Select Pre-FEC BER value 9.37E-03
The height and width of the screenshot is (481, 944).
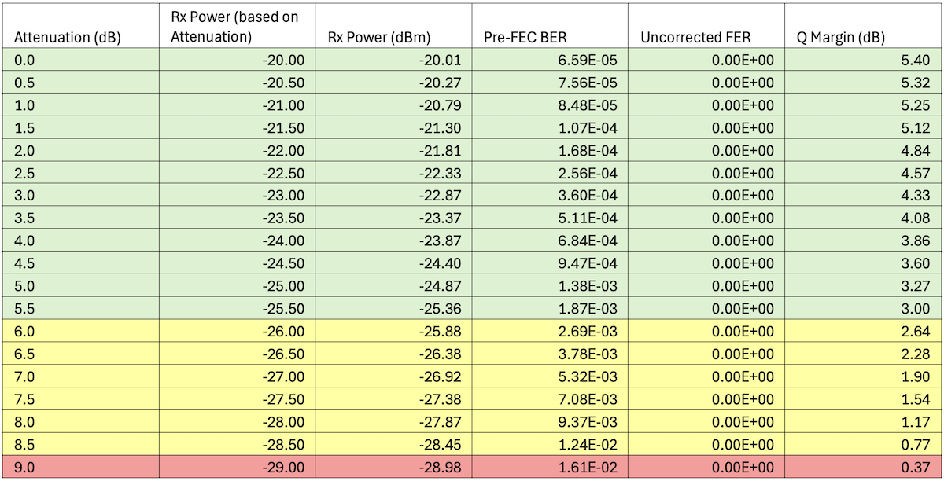coord(551,420)
